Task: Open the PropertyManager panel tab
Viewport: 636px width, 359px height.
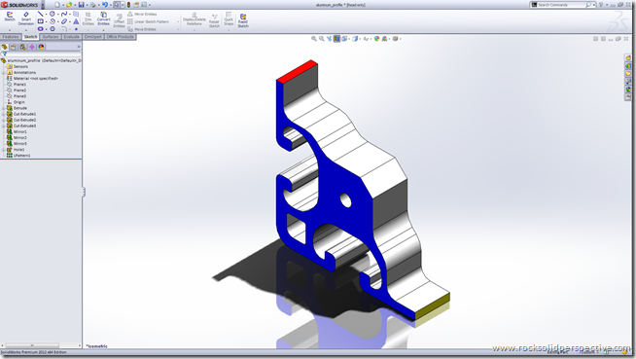Action: click(14, 47)
